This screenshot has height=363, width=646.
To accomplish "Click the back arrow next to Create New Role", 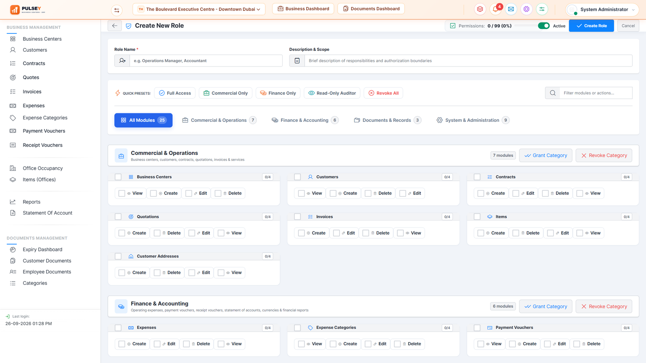I will click(x=115, y=26).
